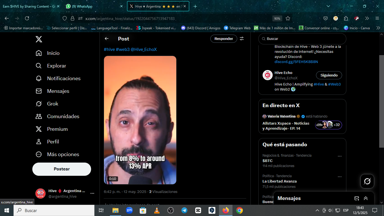This screenshot has width=384, height=216.
Task: Open 3speak bookmark
Action: click(x=156, y=28)
